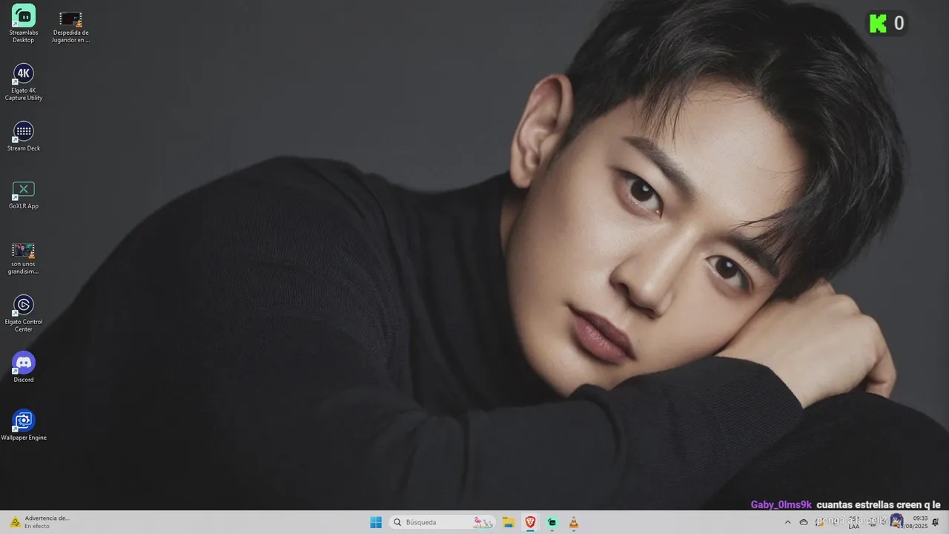
Task: Open the Elgato Control Center shortcut
Action: click(x=24, y=313)
